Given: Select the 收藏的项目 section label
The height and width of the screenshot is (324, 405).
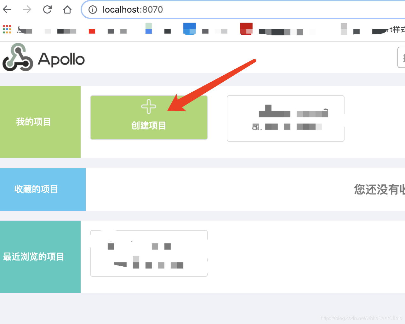Looking at the screenshot, I should (x=36, y=189).
